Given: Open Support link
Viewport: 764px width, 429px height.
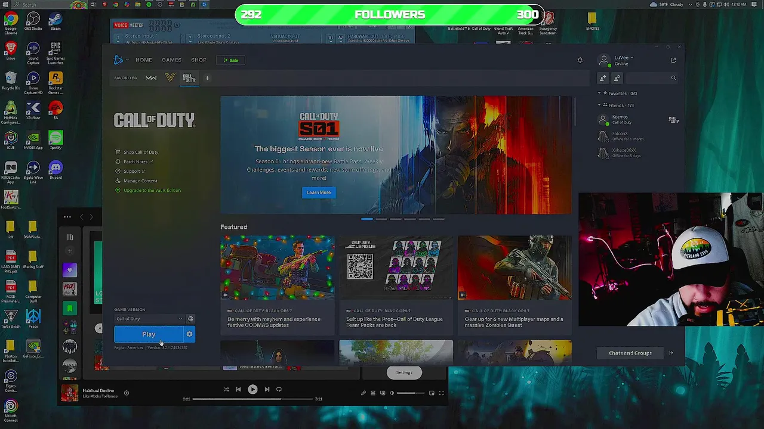Looking at the screenshot, I should (130, 171).
